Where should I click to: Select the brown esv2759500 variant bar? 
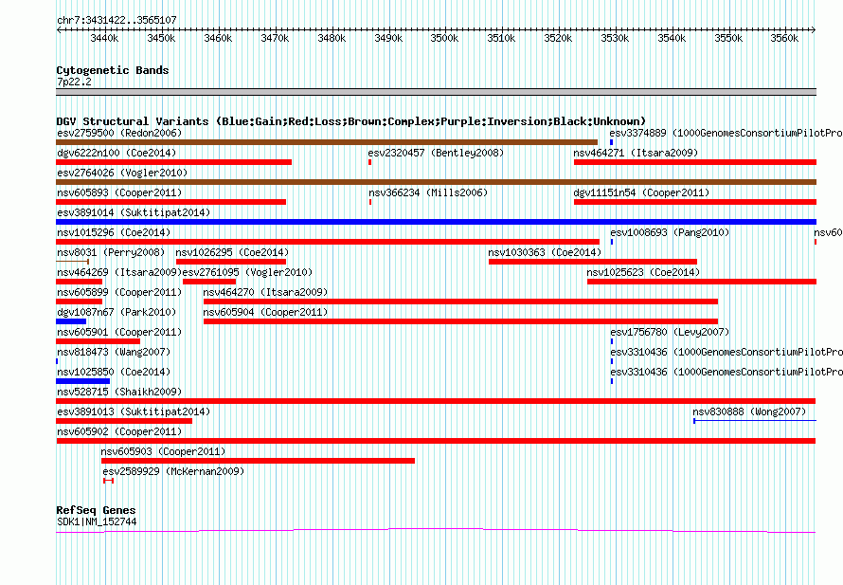[x=327, y=142]
